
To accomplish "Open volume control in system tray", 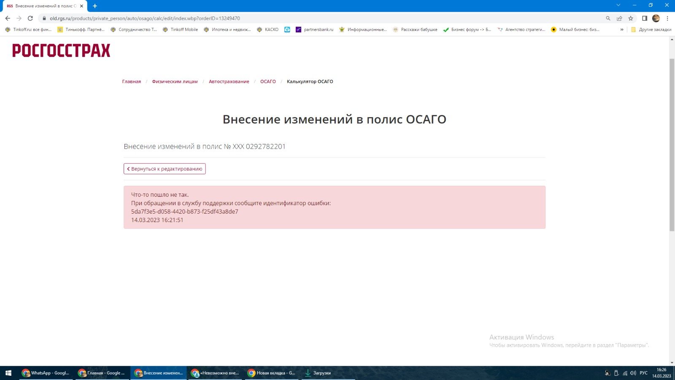I will 633,373.
